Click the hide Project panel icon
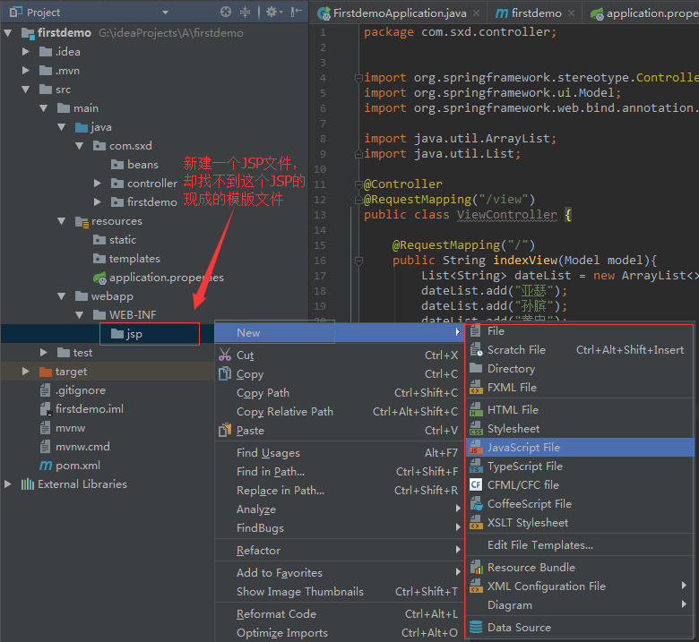Viewport: 699px width, 642px height. point(296,12)
